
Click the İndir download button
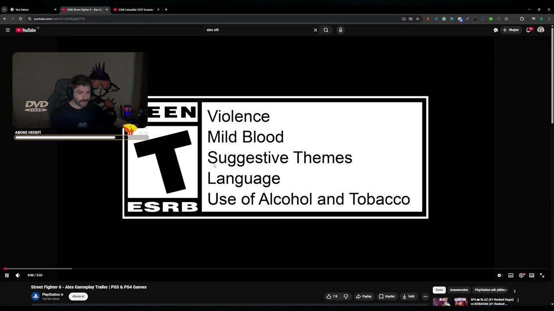point(409,296)
